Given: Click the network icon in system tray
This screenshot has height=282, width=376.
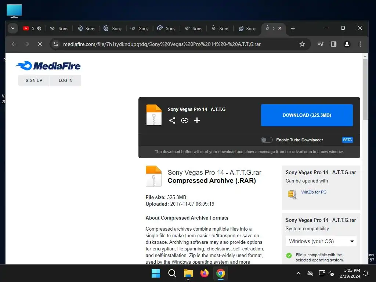Looking at the screenshot, I should [x=322, y=273].
